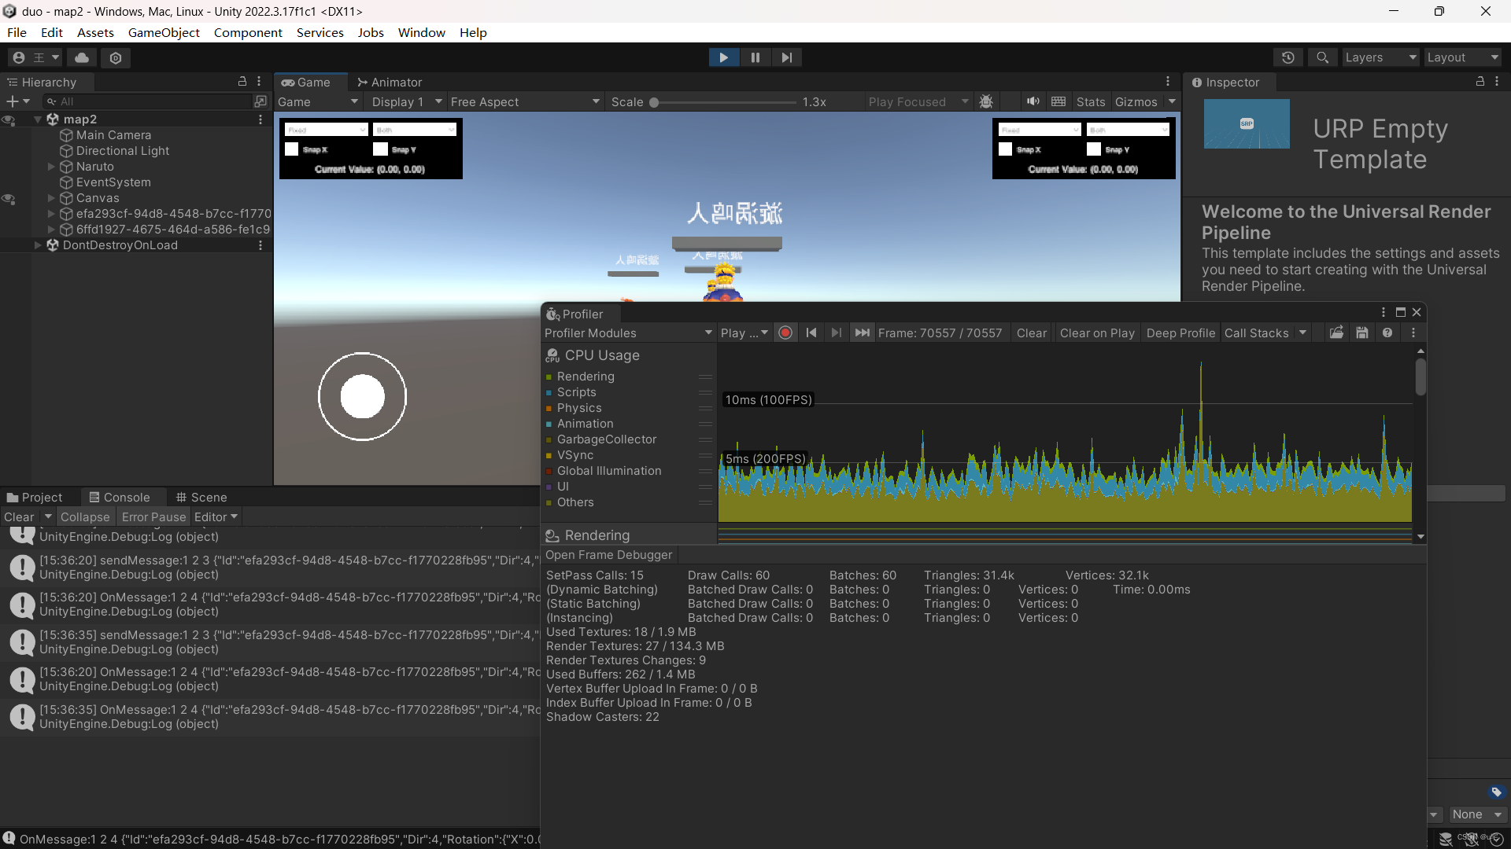Viewport: 1511px width, 849px height.
Task: Mute audio in the Game view
Action: click(1033, 101)
